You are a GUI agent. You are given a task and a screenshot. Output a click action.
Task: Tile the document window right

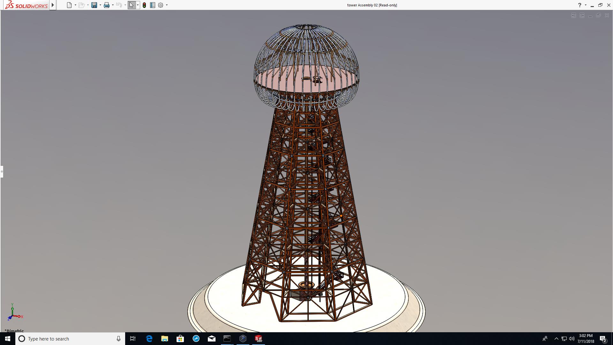tap(582, 15)
